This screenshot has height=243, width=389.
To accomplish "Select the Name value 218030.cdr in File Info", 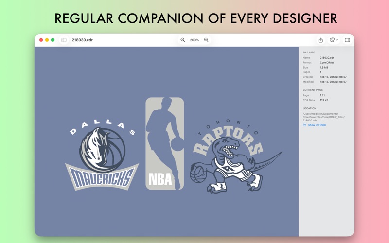I will 327,58.
